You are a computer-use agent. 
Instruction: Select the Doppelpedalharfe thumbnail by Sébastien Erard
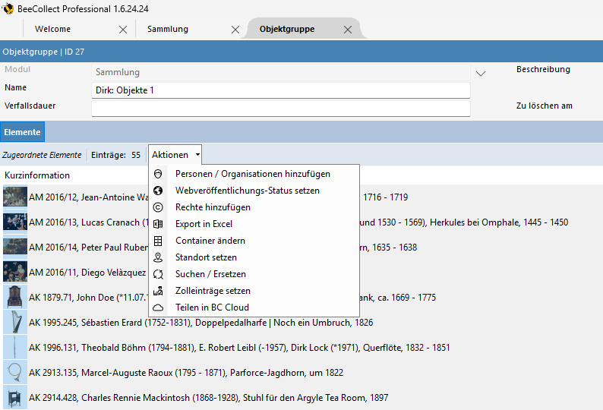(14, 323)
